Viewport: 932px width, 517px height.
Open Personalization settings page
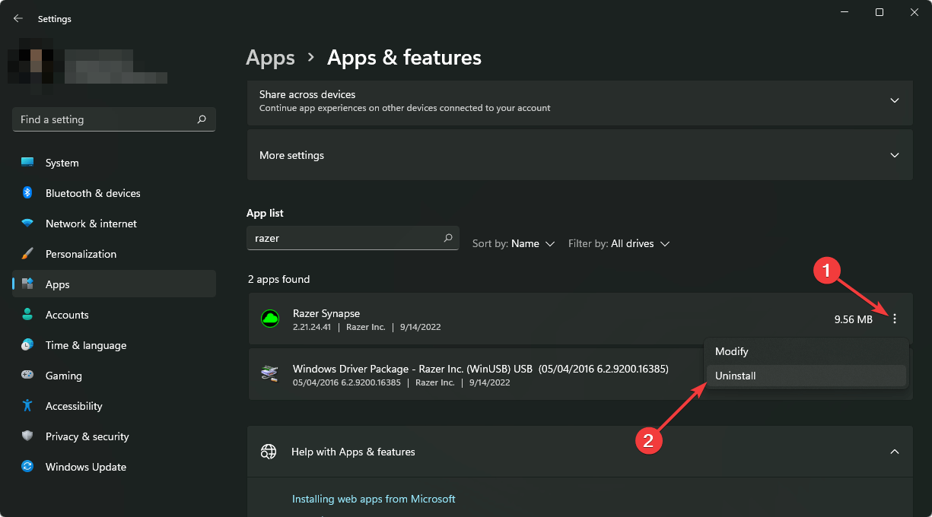tap(81, 254)
